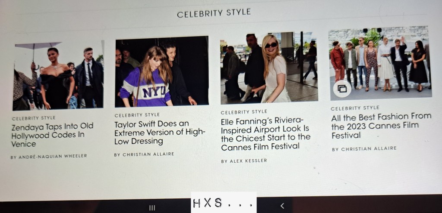The image size is (442, 213).
Task: Open the gallery icon on Cannes photo
Action: pos(342,89)
